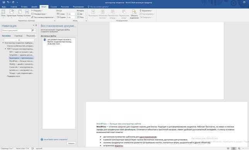The height and width of the screenshot is (150, 249).
Task: Click the Undo arrow in quick access toolbar
Action: (8, 2)
